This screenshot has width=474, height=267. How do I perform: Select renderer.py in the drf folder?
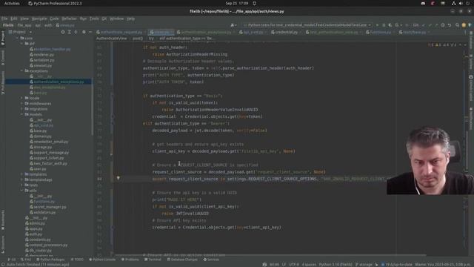click(x=41, y=54)
